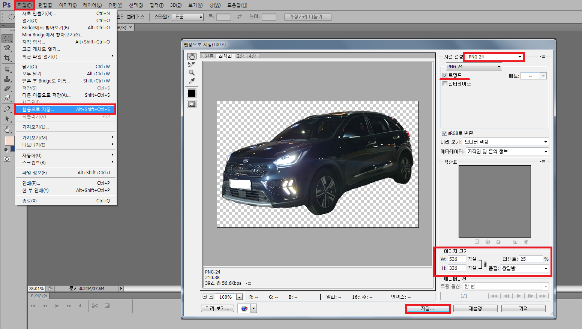The image size is (582, 329).
Task: Open the 품질 quality resampling dropdown
Action: coord(525,268)
